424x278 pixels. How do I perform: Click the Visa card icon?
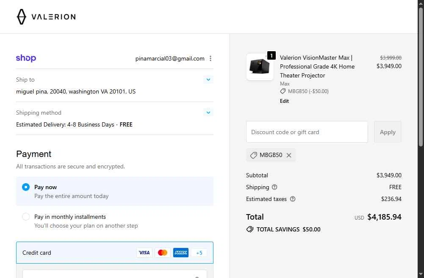click(144, 253)
